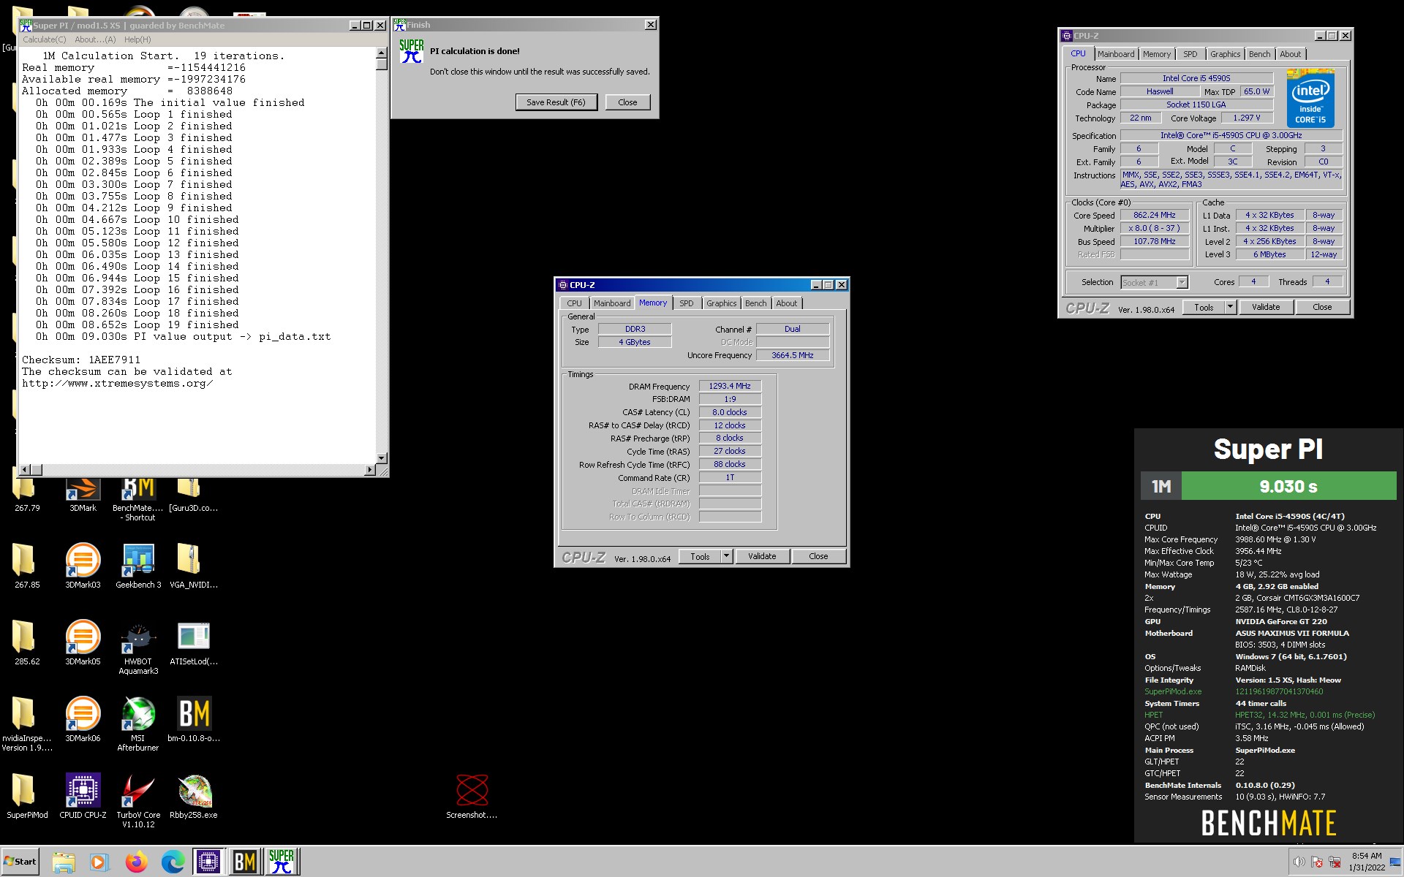
Task: Switch to SPD tab in right CPU-Z window
Action: point(1190,54)
